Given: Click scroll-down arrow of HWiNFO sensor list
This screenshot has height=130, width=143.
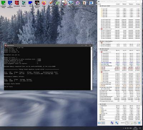Looking at the screenshot, I should (142, 120).
